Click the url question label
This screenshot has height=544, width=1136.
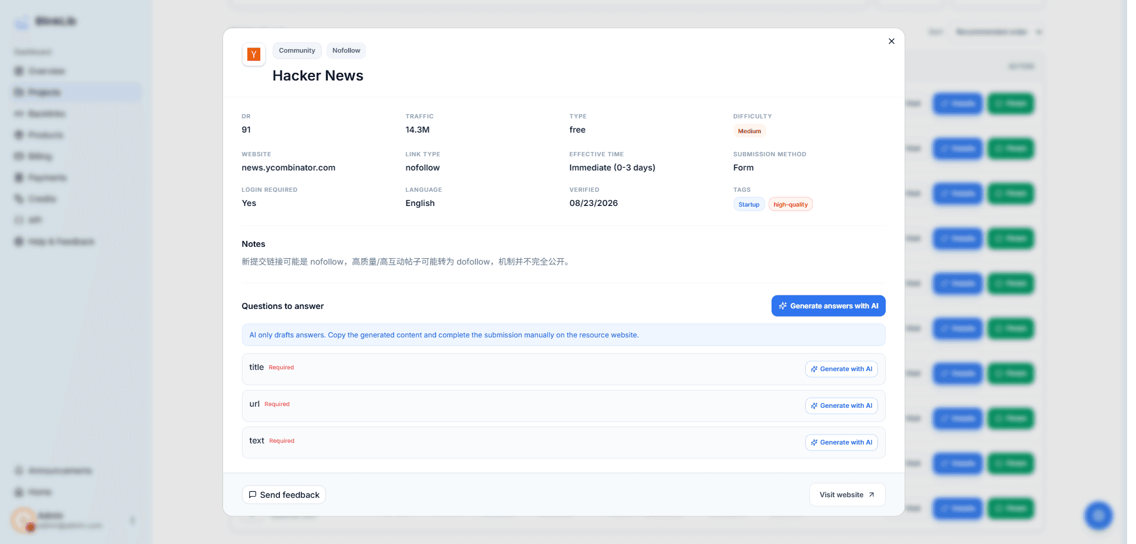click(254, 404)
